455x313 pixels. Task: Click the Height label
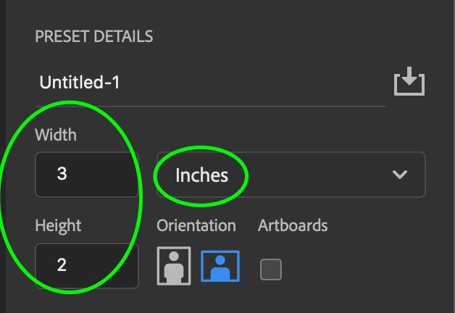(58, 226)
